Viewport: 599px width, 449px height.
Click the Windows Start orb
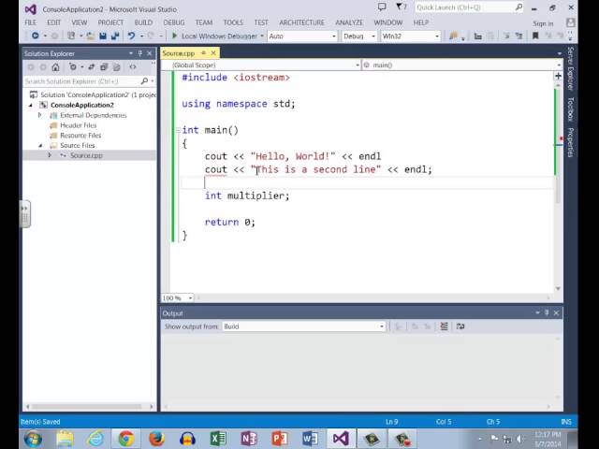[34, 439]
